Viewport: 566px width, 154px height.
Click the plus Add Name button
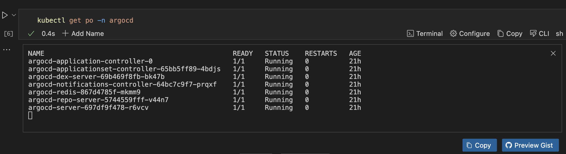pos(83,34)
